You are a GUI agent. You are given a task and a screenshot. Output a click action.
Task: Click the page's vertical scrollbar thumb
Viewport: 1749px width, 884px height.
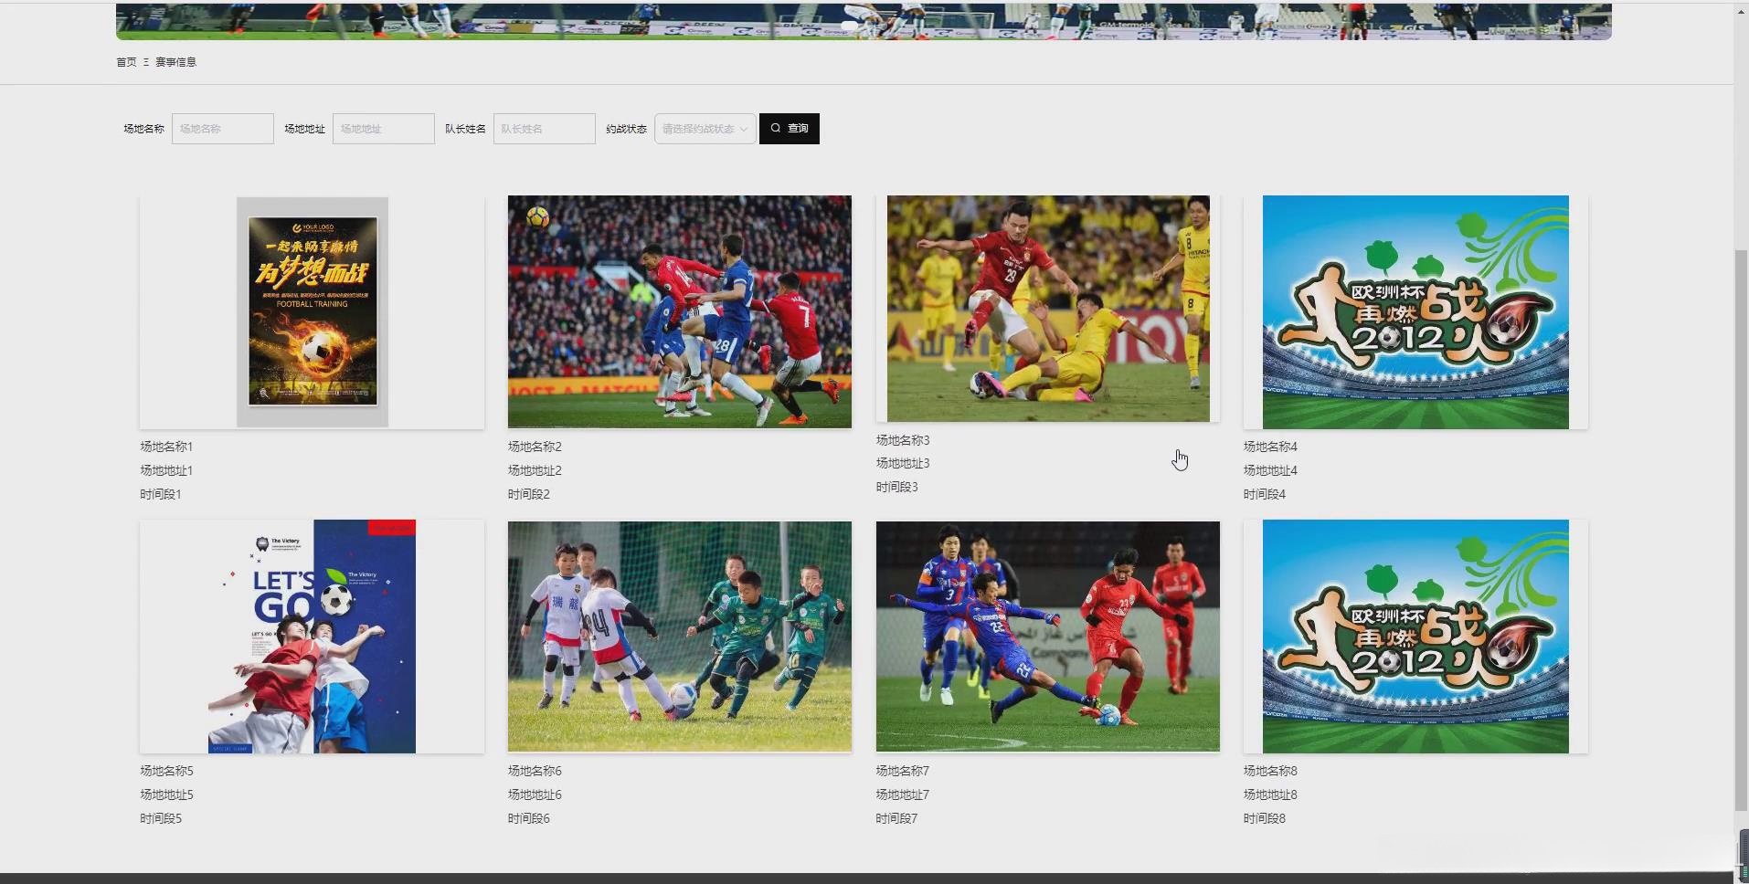tap(1741, 530)
